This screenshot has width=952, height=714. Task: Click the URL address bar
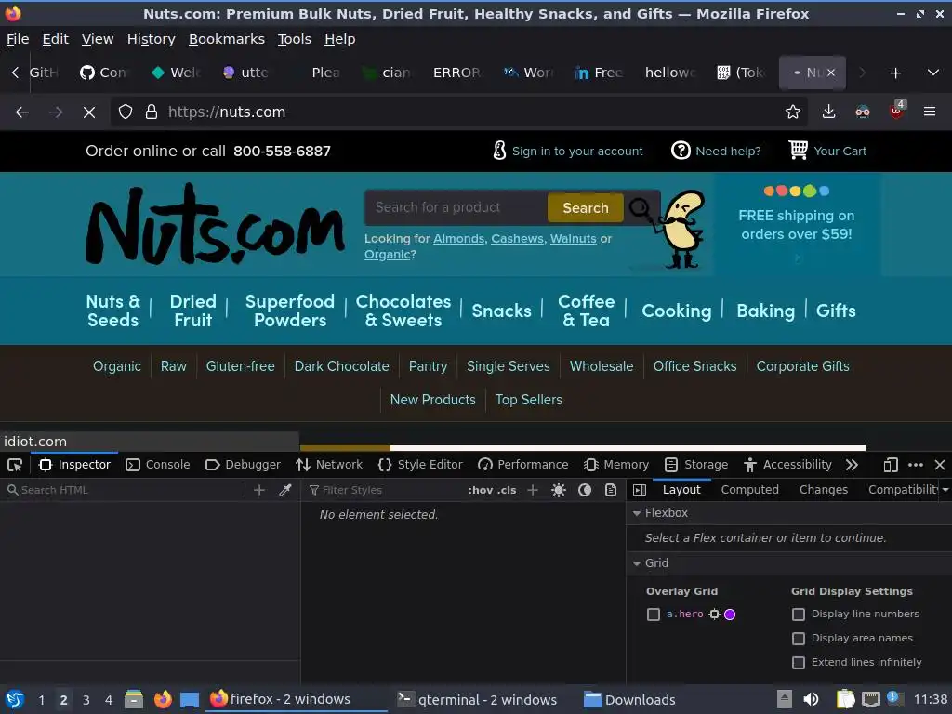[x=458, y=112]
